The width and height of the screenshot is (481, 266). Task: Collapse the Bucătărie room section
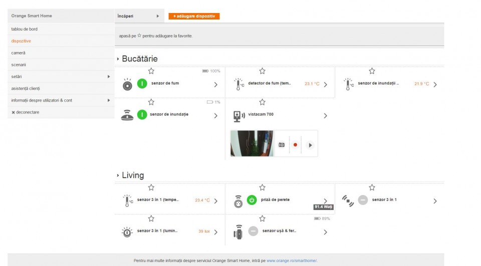pos(118,59)
